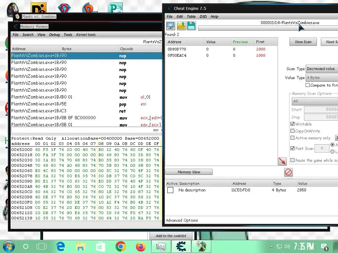Click the Cheat Engine title bar icon
Viewport: 338px width, 253px height.
170,8
